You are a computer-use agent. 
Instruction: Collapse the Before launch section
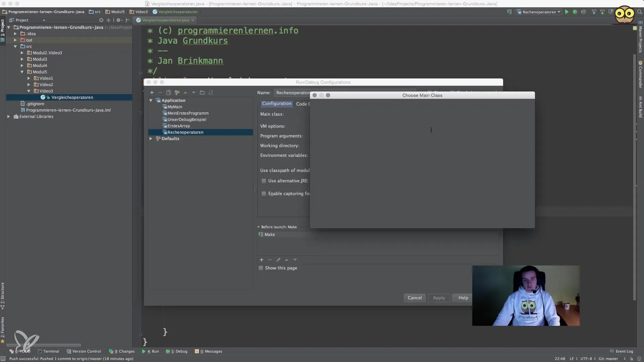[x=258, y=227]
